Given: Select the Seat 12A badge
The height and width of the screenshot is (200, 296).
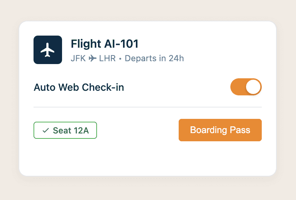Looking at the screenshot, I should click(x=65, y=130).
